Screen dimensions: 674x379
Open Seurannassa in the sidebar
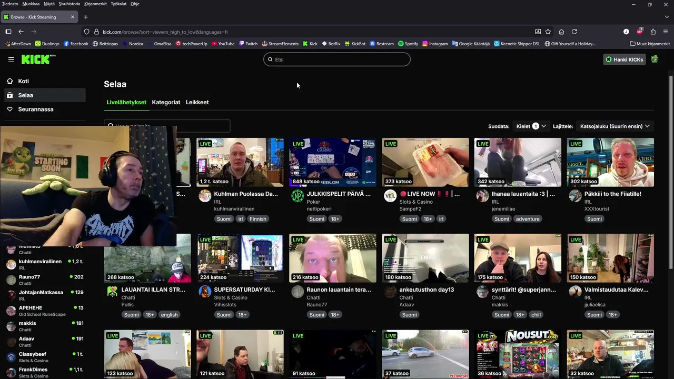point(44,109)
